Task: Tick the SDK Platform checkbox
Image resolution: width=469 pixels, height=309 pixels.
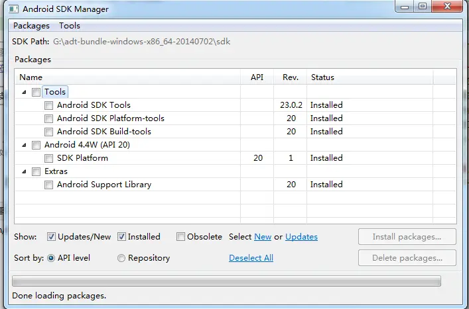Action: coord(48,158)
